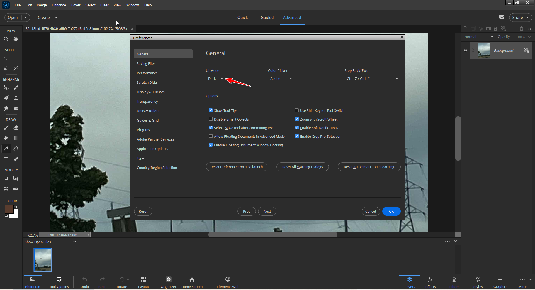Click the Background layer thumbnail

tap(484, 50)
